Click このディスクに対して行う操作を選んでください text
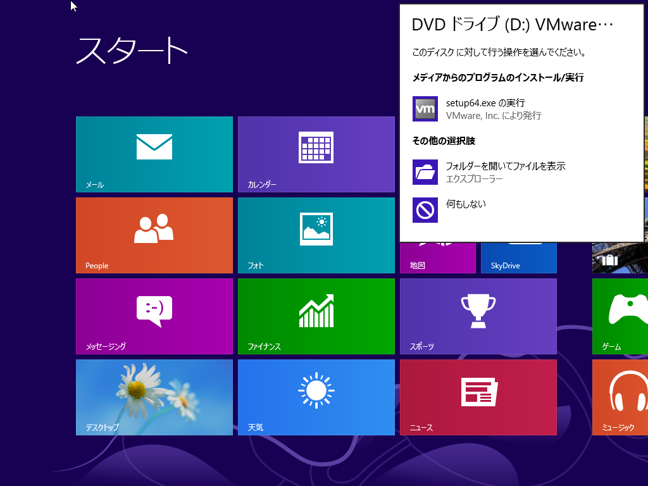Viewport: 648px width, 486px height. point(499,52)
